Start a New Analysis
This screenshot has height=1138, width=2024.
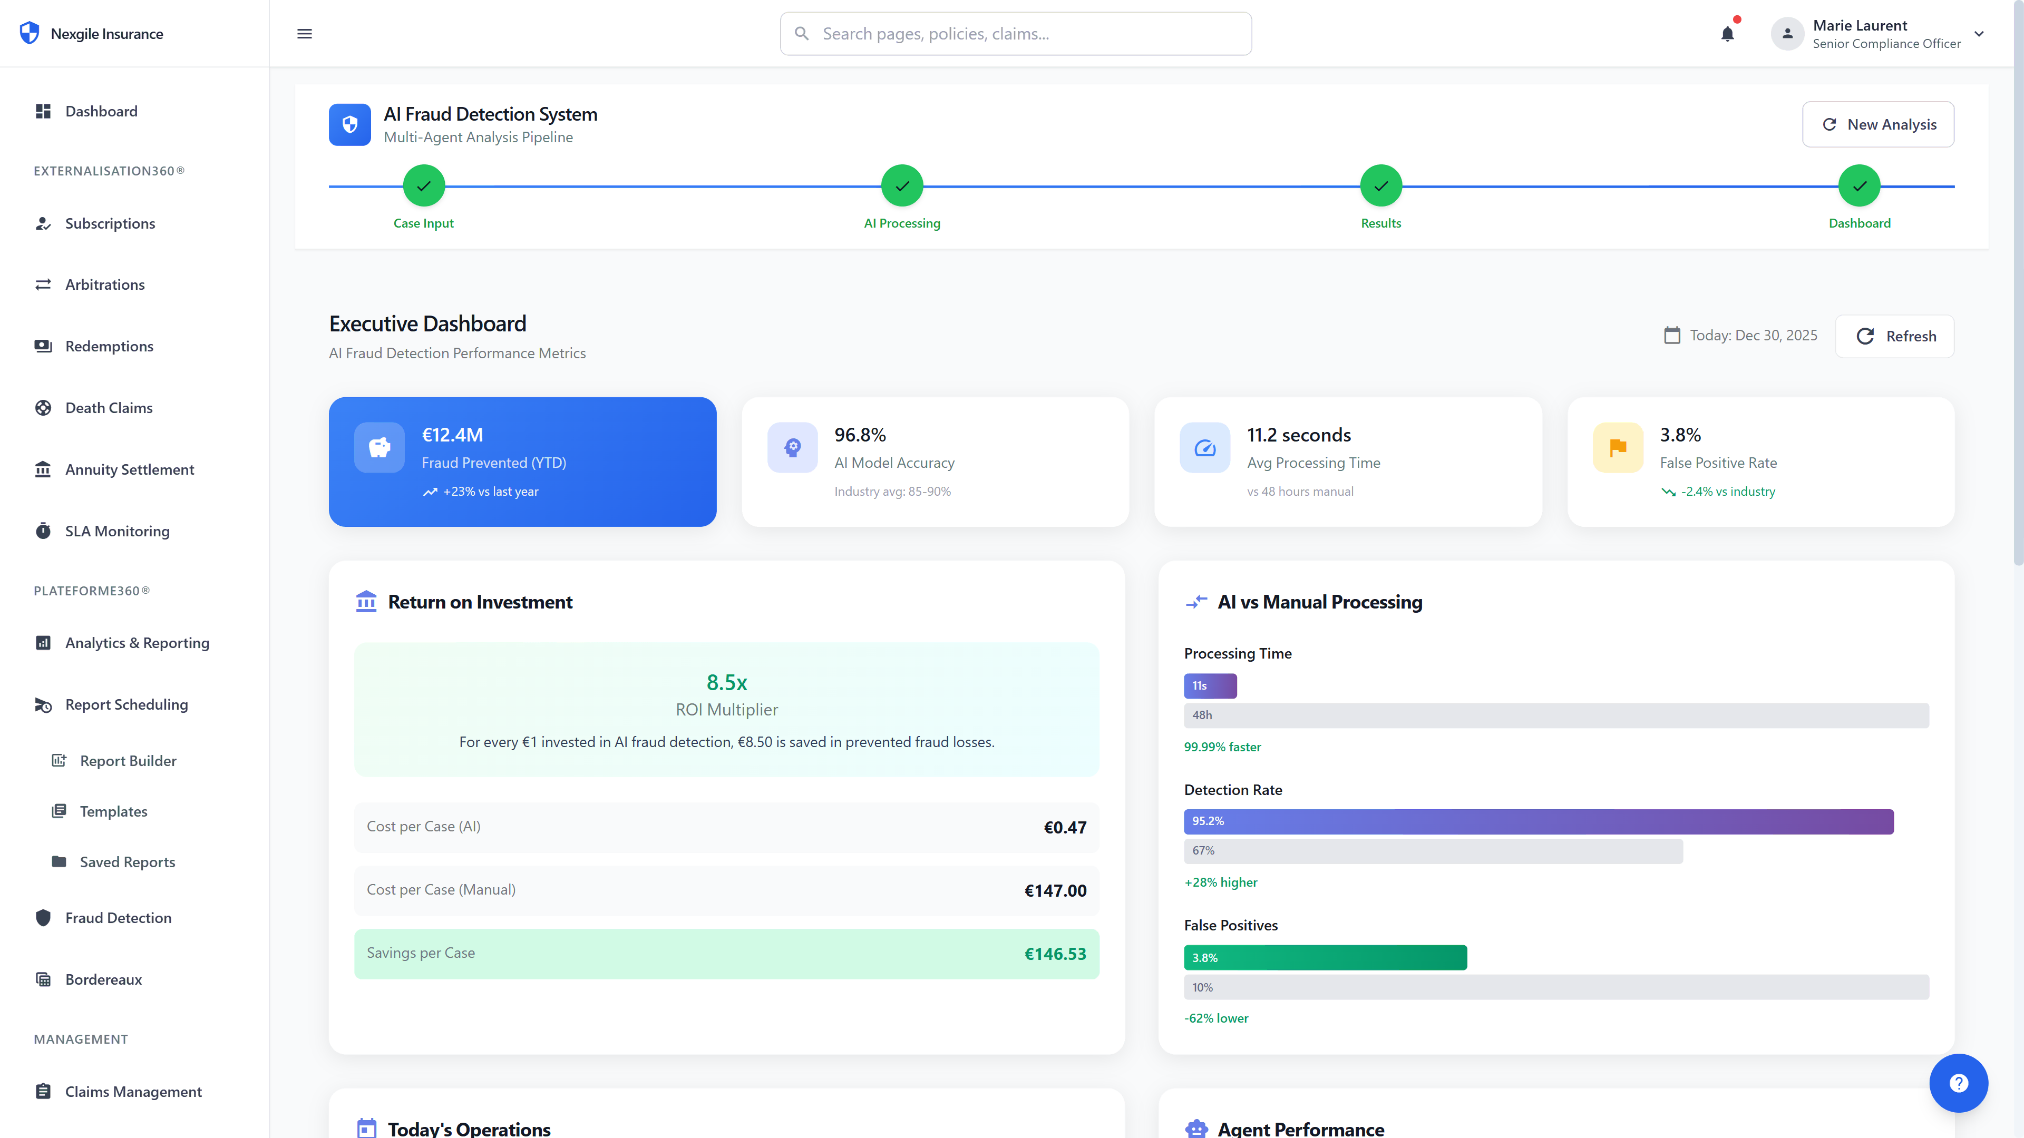tap(1879, 124)
